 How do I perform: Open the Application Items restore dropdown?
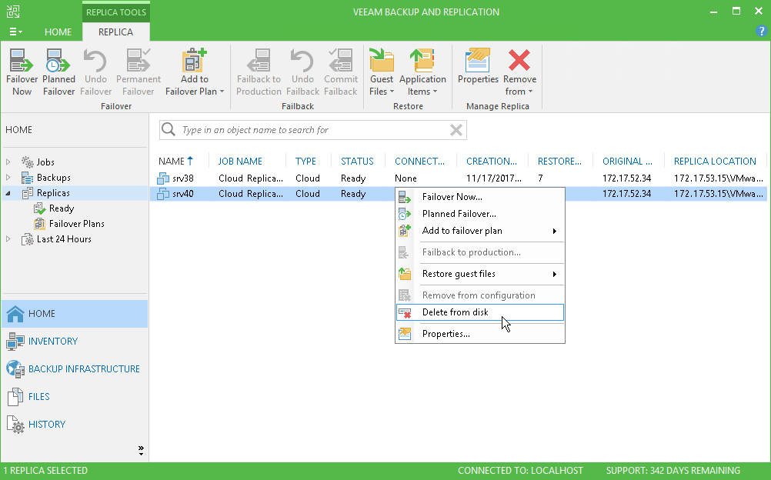coord(422,73)
